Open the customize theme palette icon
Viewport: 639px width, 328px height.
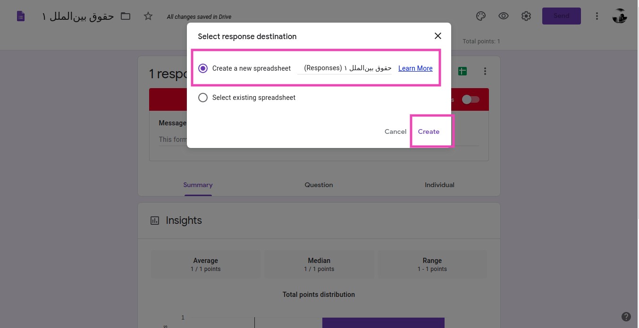pyautogui.click(x=481, y=16)
